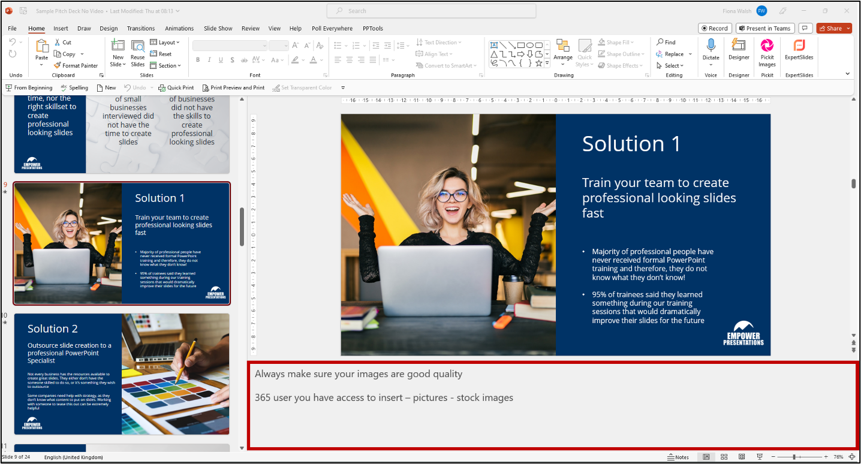Open the Poll Everywhere menu

tap(332, 28)
